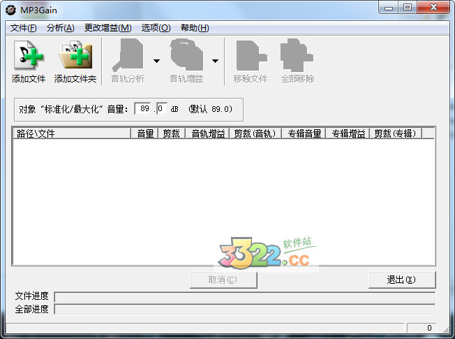Viewport: 455px width, 339px height.
Task: Click the Track Analysis (音轨分析) icon
Action: click(128, 55)
